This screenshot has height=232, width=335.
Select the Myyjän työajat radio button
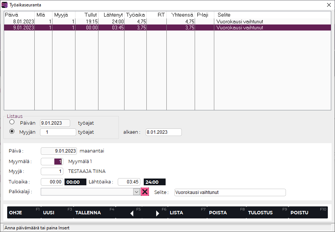tap(12, 131)
